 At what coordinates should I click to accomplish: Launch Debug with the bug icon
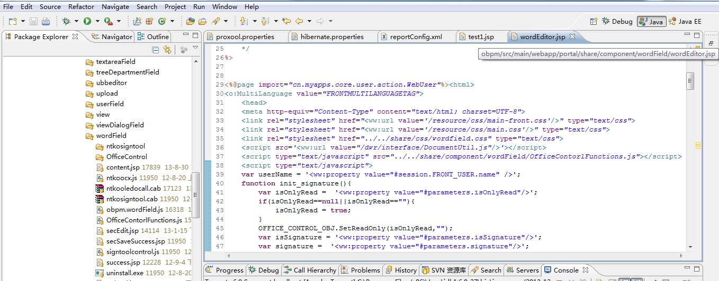coord(66,21)
